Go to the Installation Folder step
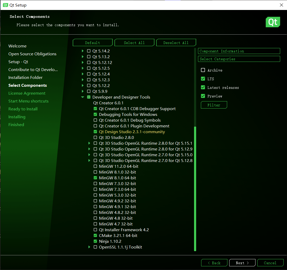Image resolution: width=287 pixels, height=270 pixels. point(25,77)
